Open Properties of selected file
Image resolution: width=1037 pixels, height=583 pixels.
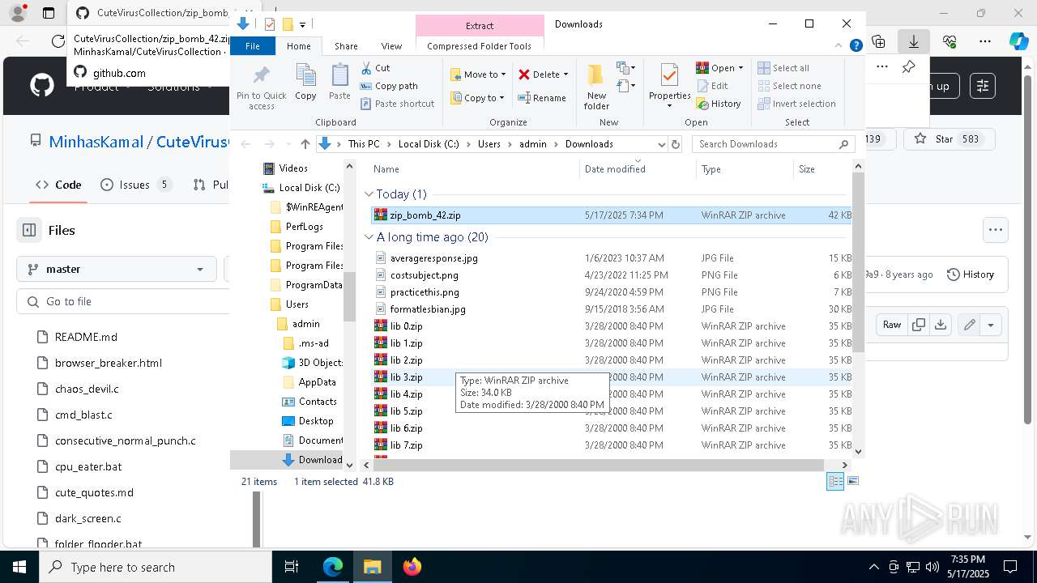click(669, 86)
